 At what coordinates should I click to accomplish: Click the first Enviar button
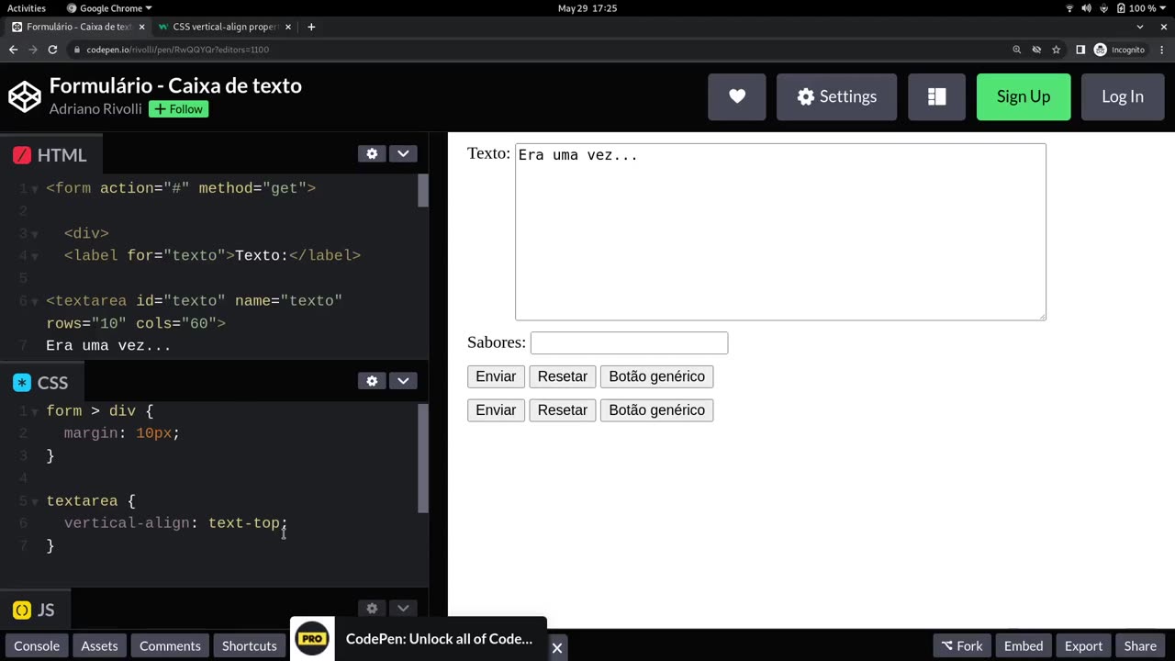click(496, 376)
